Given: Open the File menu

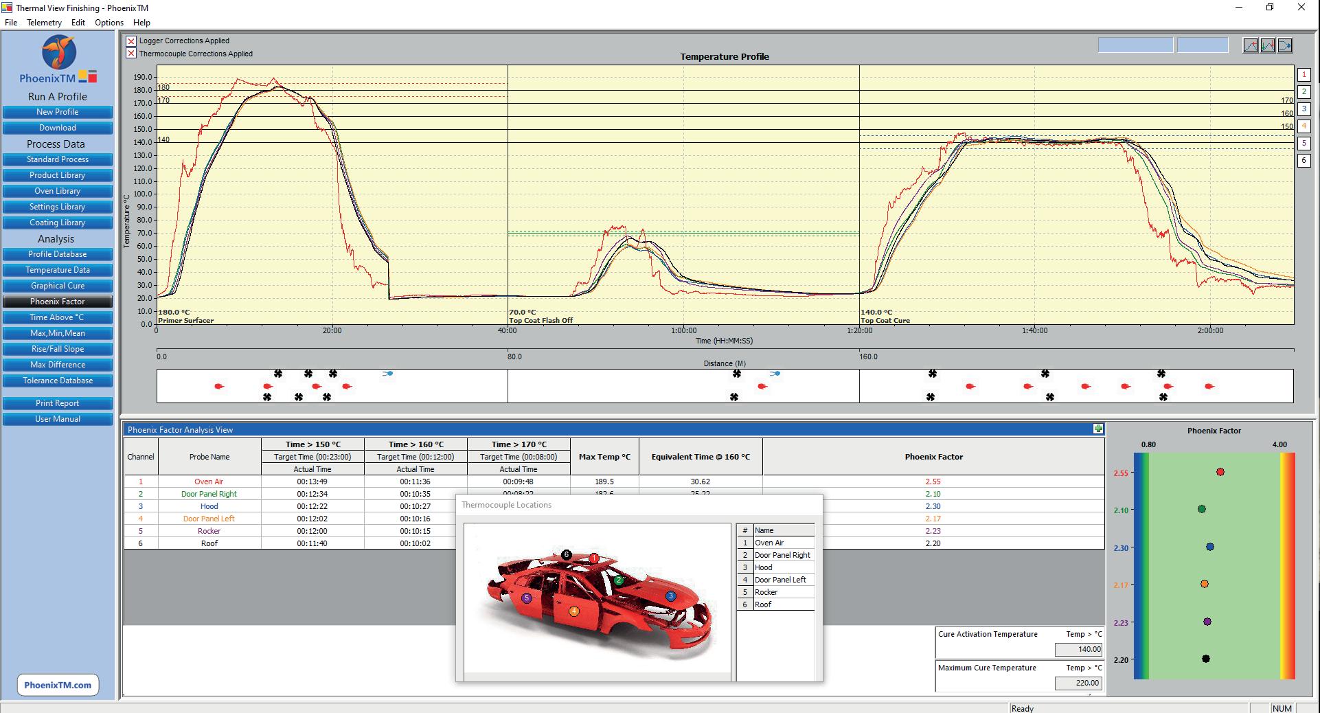Looking at the screenshot, I should click(11, 22).
